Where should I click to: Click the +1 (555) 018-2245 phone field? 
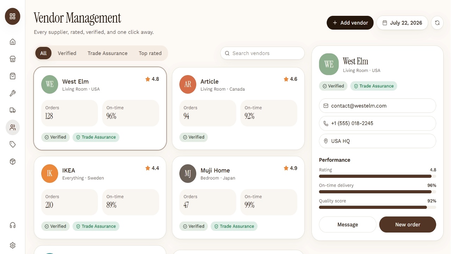pyautogui.click(x=377, y=123)
